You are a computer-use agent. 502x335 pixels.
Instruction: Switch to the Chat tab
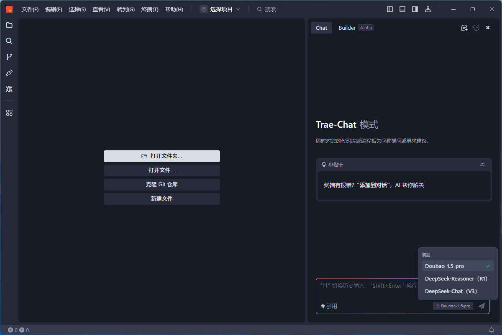pyautogui.click(x=321, y=28)
